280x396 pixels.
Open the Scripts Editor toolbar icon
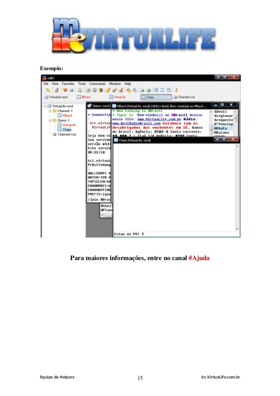point(80,90)
